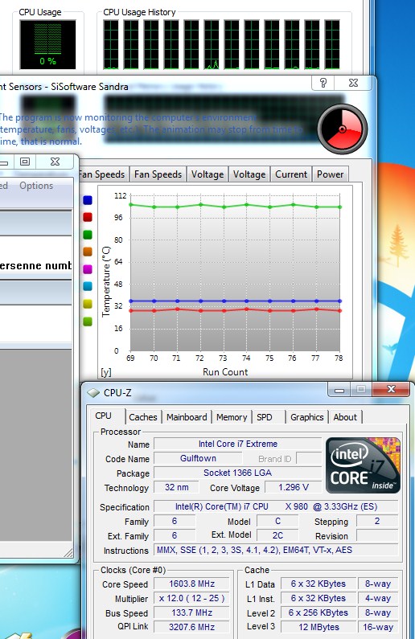The height and width of the screenshot is (639, 415).
Task: Click the Multiplier value x 12.0
Action: (191, 598)
